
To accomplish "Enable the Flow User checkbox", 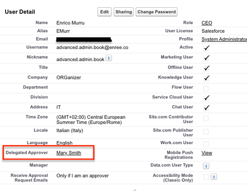I will [206, 89].
